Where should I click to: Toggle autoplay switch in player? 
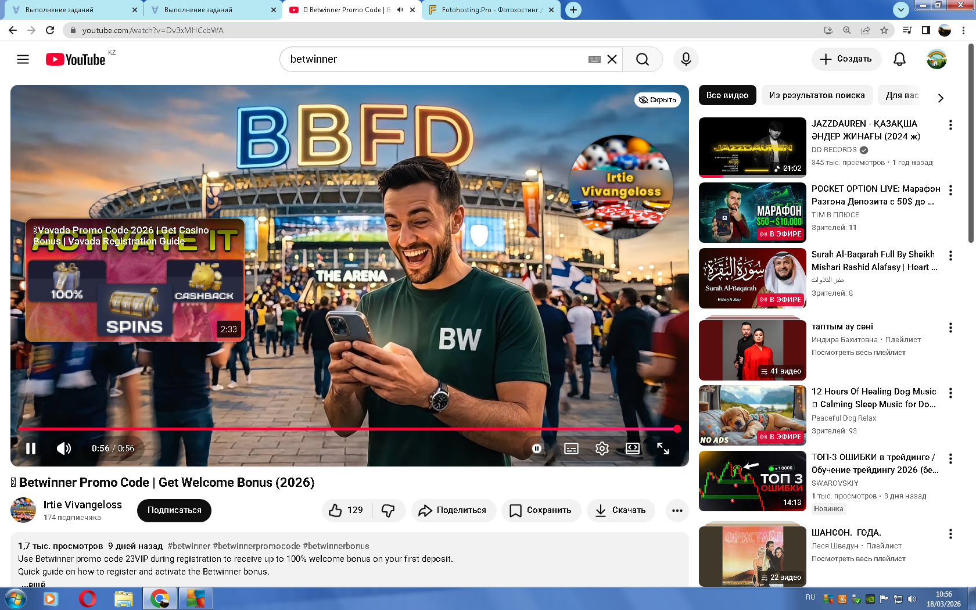pos(537,448)
